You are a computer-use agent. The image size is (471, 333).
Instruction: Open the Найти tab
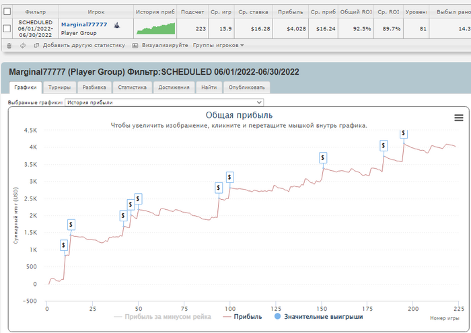click(x=209, y=87)
